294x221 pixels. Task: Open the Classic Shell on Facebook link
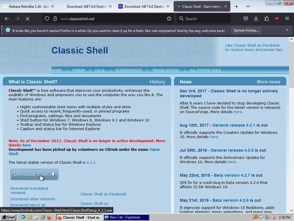(103, 194)
